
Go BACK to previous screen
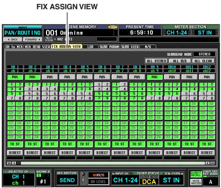[13, 40]
